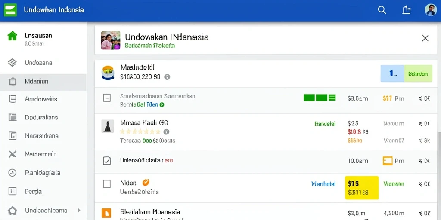441x220 pixels.
Task: Click the orange card icon beside Pm
Action: tap(388, 161)
